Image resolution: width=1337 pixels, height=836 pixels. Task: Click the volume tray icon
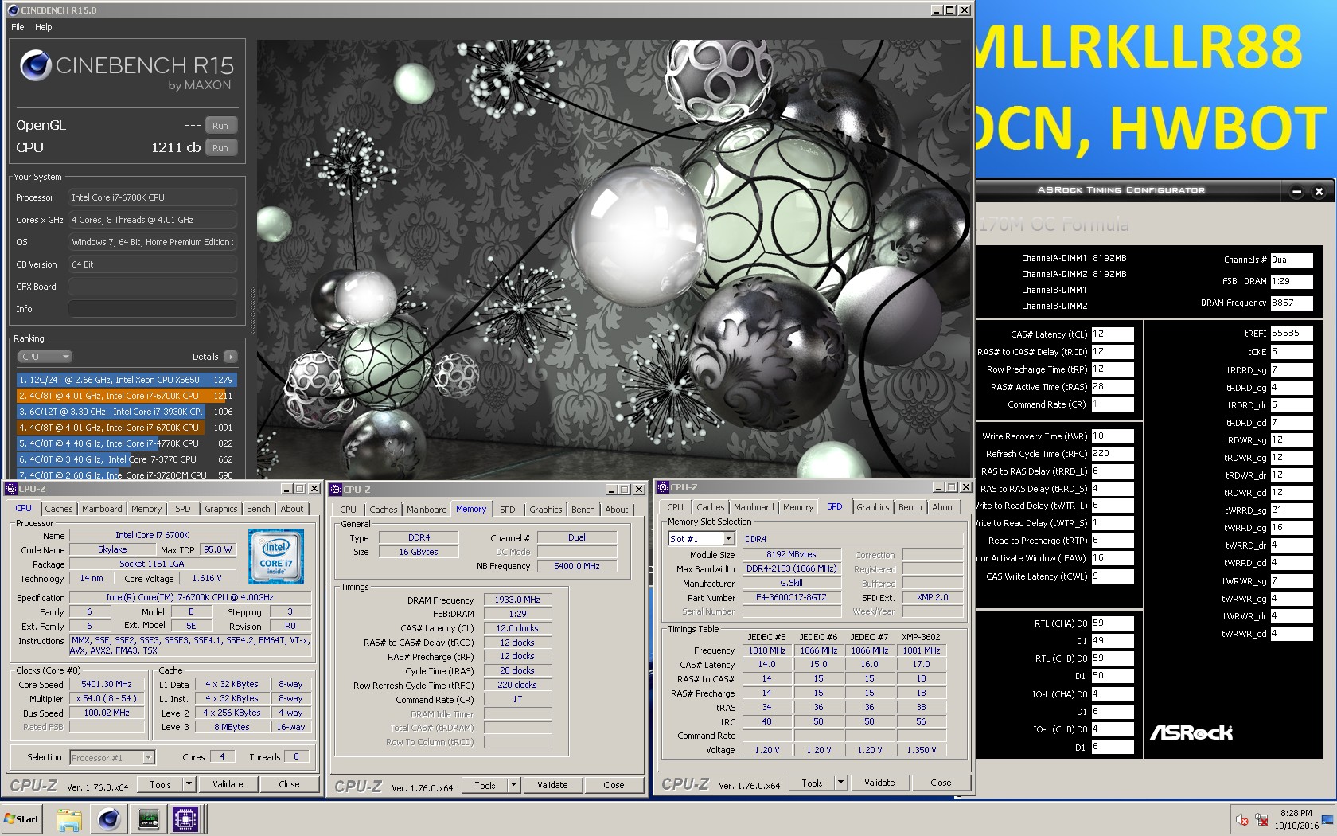[1242, 819]
